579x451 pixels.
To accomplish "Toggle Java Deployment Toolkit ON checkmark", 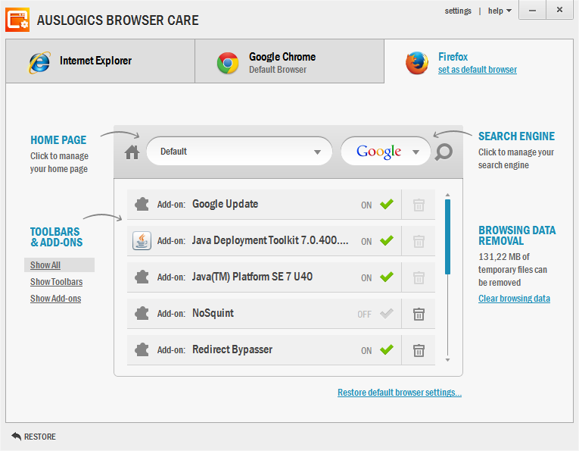I will coord(387,240).
